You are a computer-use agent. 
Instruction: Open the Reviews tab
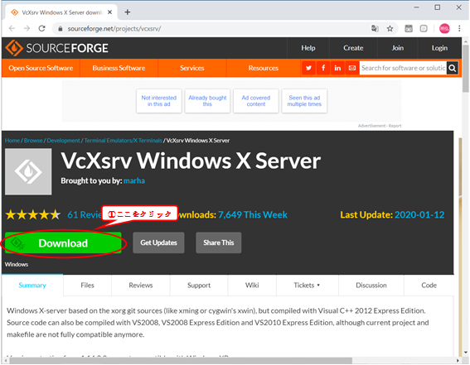141,285
